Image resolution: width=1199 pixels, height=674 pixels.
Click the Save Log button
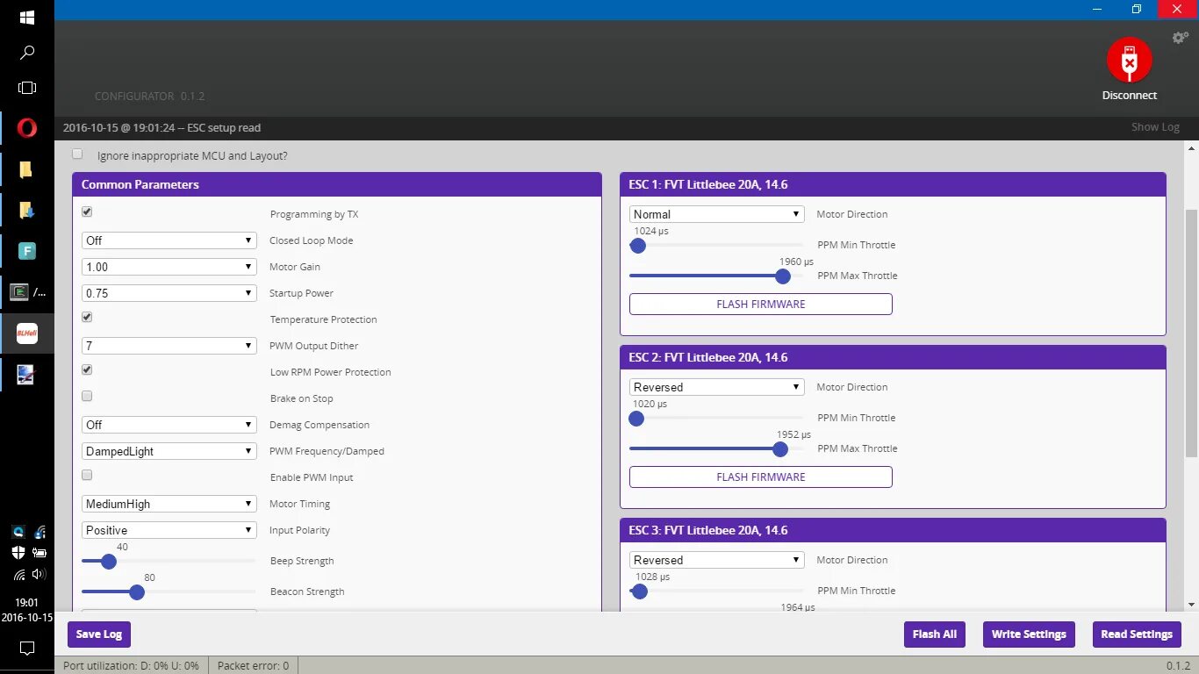(x=99, y=635)
